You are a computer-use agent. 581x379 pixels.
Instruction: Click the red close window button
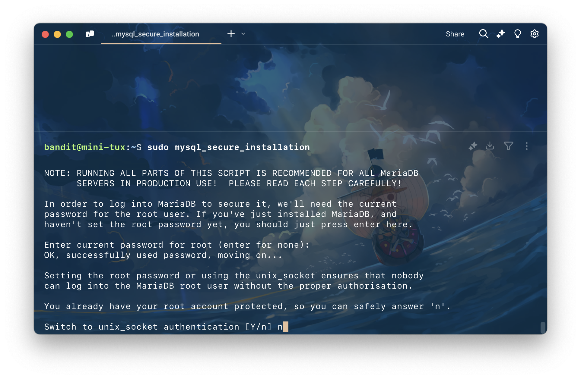[45, 34]
